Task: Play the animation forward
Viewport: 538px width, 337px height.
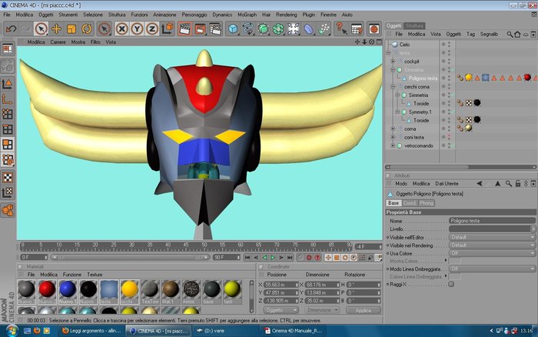Action: (273, 257)
